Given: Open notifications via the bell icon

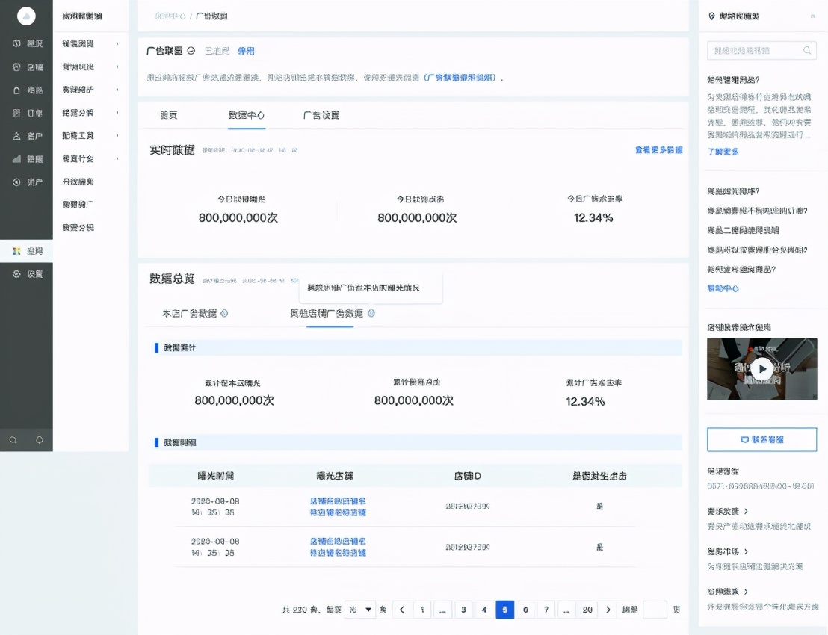Looking at the screenshot, I should click(40, 440).
